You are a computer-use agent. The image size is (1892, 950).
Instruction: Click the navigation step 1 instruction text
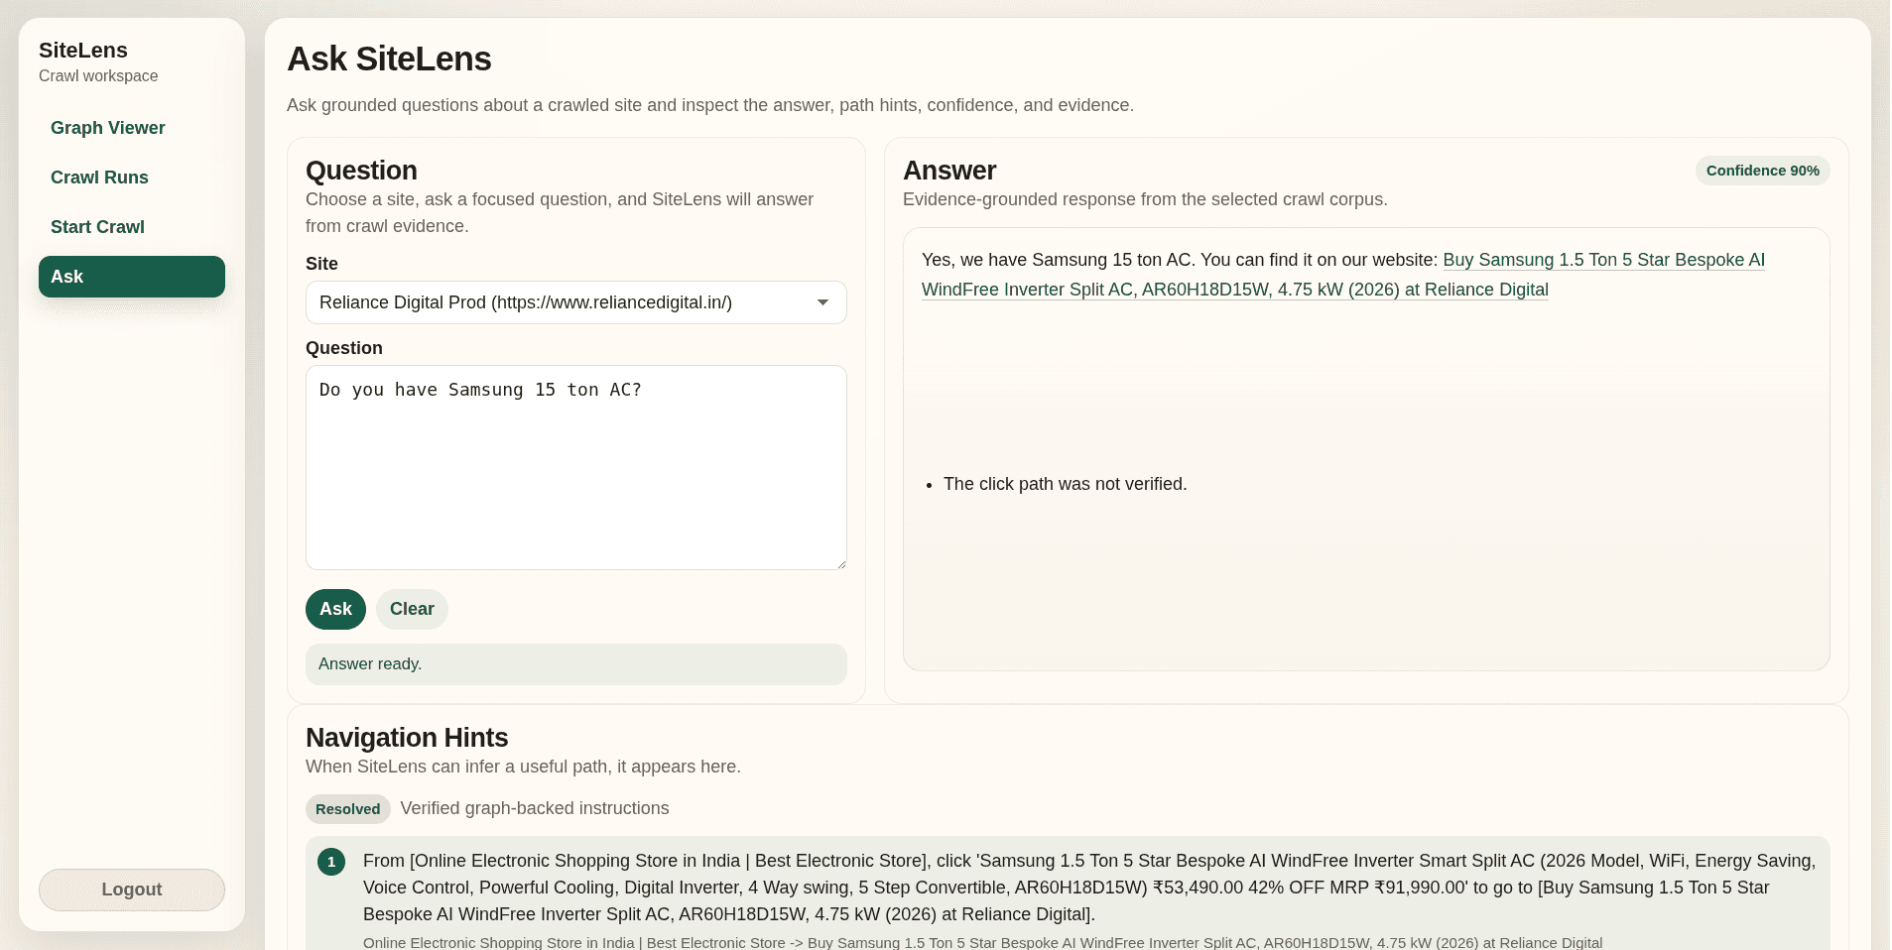[1089, 888]
